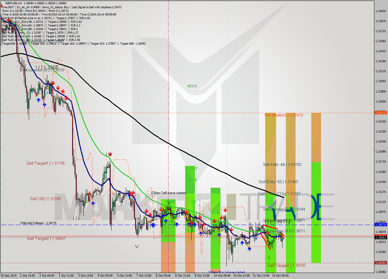This screenshot has width=388, height=279.
Task: Select the green '423.6' Fibonacci label
Action: pyautogui.click(x=192, y=86)
